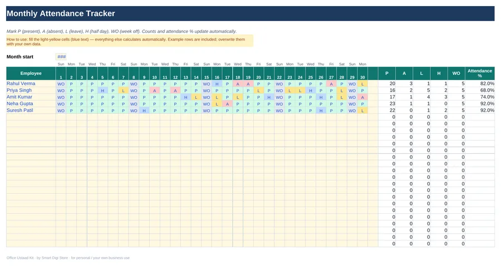
Task: Select Suresh Patil's H cell on day 26
Action: click(x=321, y=111)
